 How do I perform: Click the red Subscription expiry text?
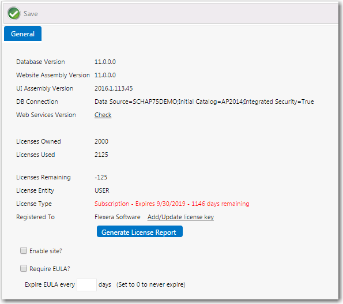(172, 204)
